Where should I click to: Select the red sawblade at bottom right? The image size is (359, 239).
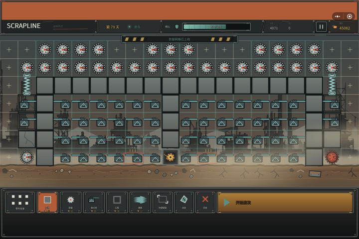[332, 157]
